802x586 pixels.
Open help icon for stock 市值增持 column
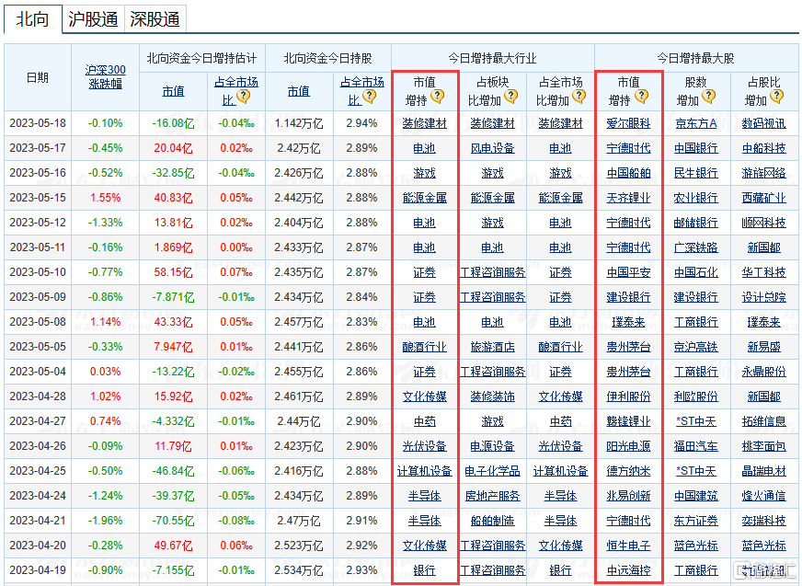(642, 97)
